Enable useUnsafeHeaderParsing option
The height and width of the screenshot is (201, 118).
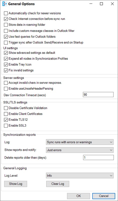tap(6, 89)
